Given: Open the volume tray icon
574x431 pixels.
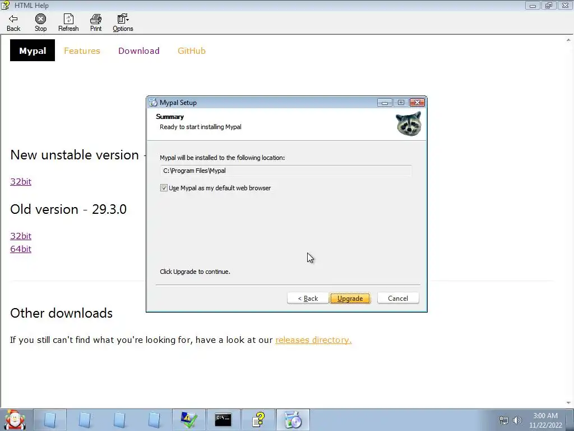Looking at the screenshot, I should (517, 420).
